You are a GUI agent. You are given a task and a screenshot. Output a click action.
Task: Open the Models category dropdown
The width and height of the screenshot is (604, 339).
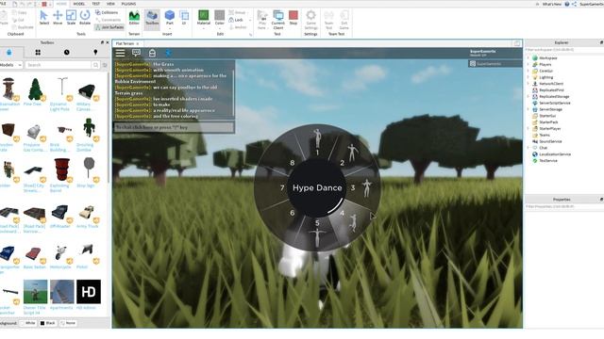(10, 65)
